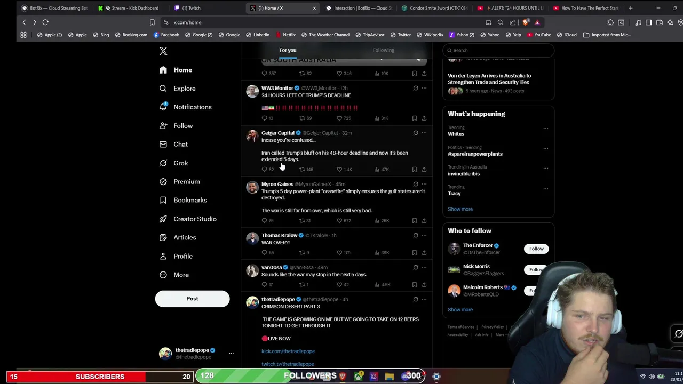Viewport: 683px width, 384px height.
Task: Open more options on Myron Gaines post
Action: pos(424,184)
